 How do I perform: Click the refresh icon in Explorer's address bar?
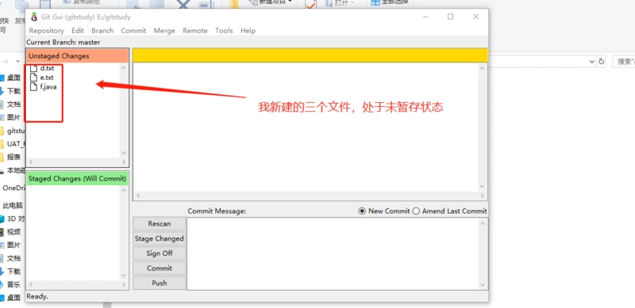tap(602, 62)
